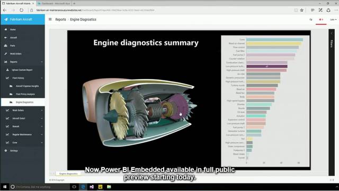Click the browser Forward button

tap(13, 10)
